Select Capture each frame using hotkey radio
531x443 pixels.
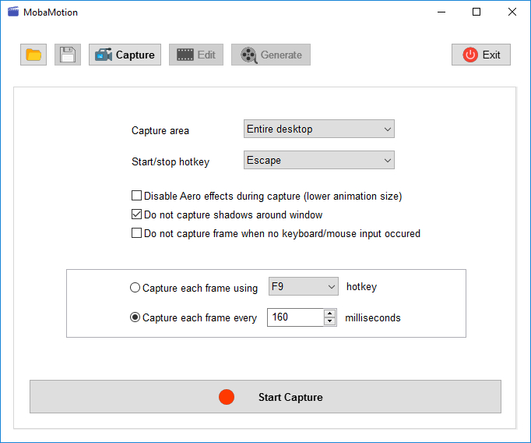tap(135, 288)
